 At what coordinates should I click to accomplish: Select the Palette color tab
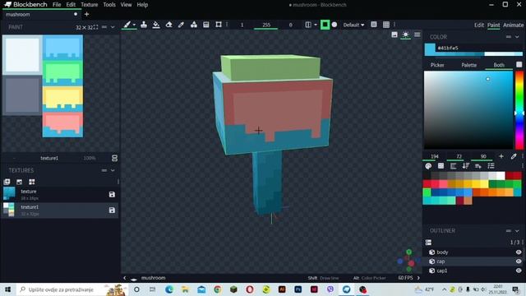click(468, 65)
